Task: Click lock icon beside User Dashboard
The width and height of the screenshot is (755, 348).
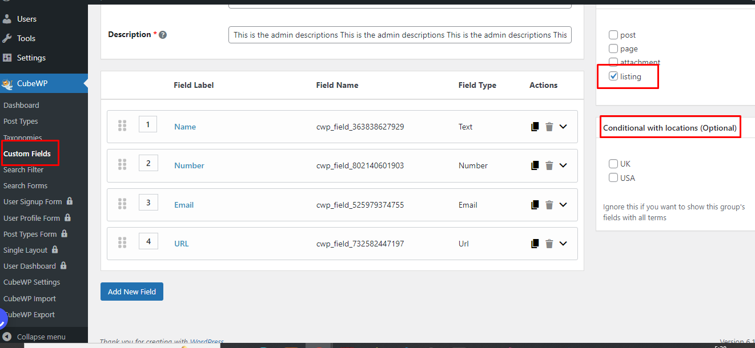Action: pyautogui.click(x=63, y=265)
